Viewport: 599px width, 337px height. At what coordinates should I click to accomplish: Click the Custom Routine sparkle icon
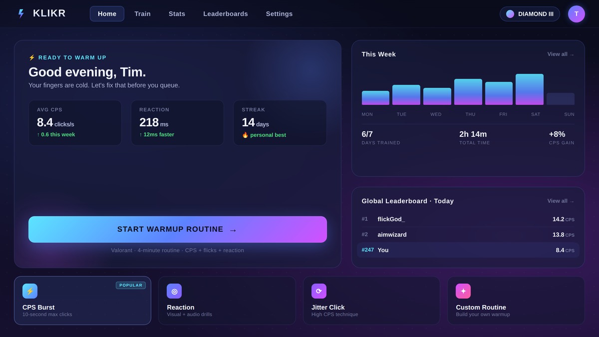[463, 291]
